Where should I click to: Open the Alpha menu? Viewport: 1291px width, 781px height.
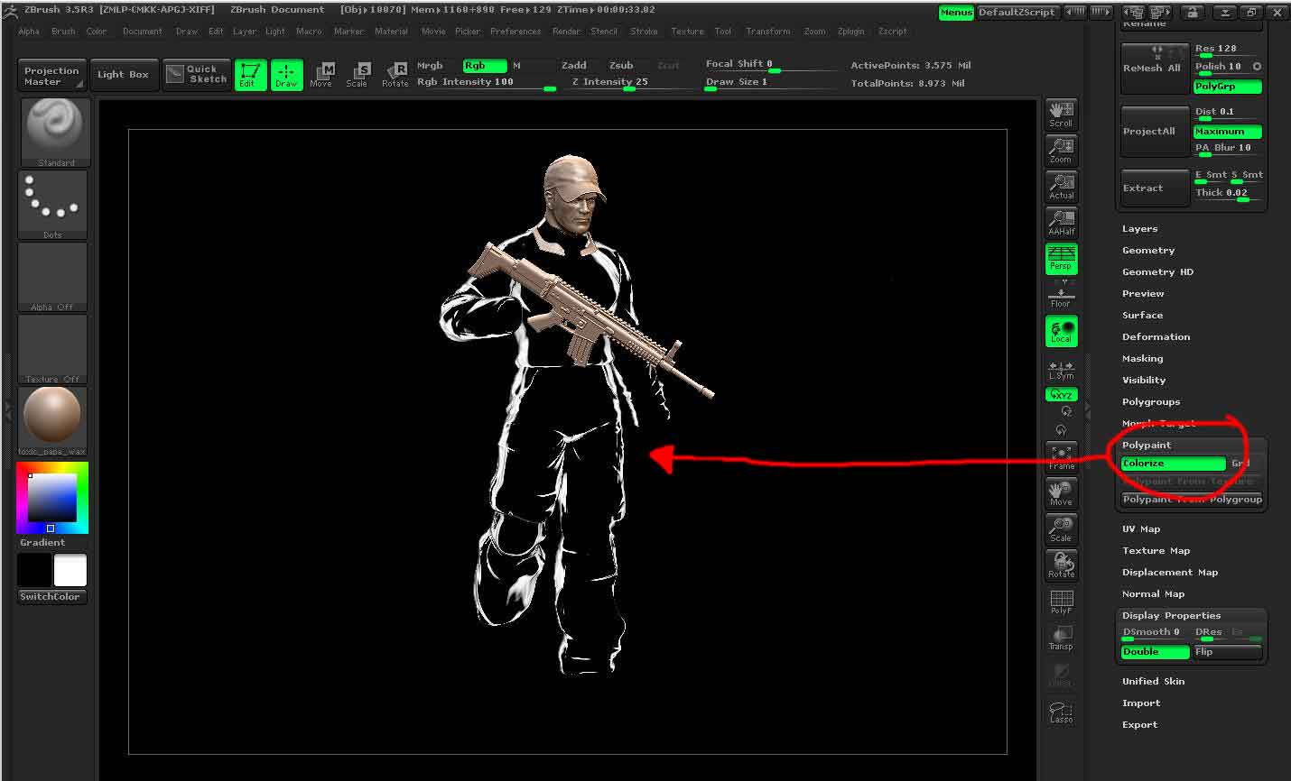[x=29, y=32]
